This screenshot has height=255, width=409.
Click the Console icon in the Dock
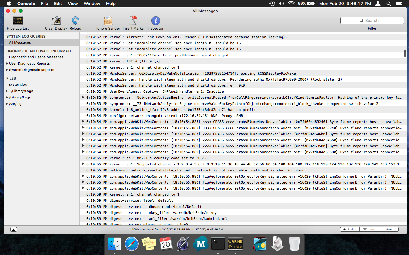(x=235, y=244)
